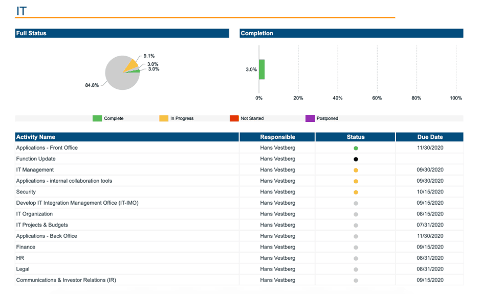481x294 pixels.
Task: Click the 84.8% pie chart label
Action: (92, 85)
